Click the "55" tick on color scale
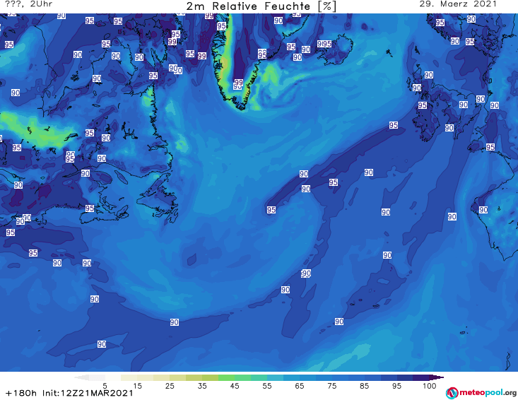 (x=267, y=386)
